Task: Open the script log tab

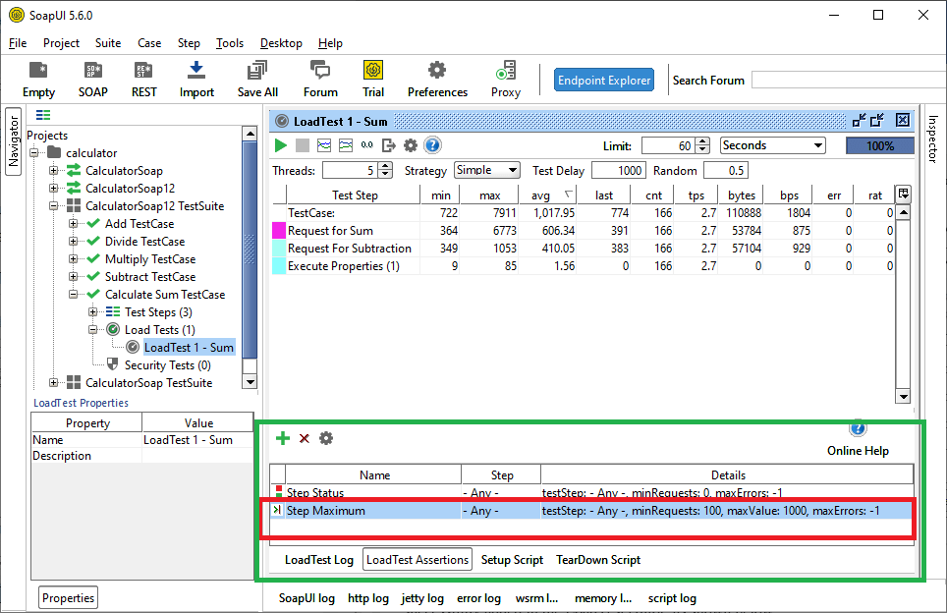Action: (x=672, y=598)
